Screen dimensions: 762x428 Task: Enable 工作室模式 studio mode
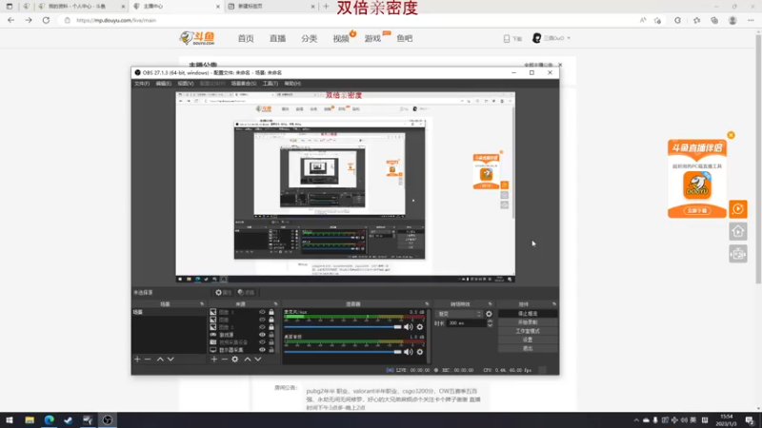pyautogui.click(x=528, y=331)
